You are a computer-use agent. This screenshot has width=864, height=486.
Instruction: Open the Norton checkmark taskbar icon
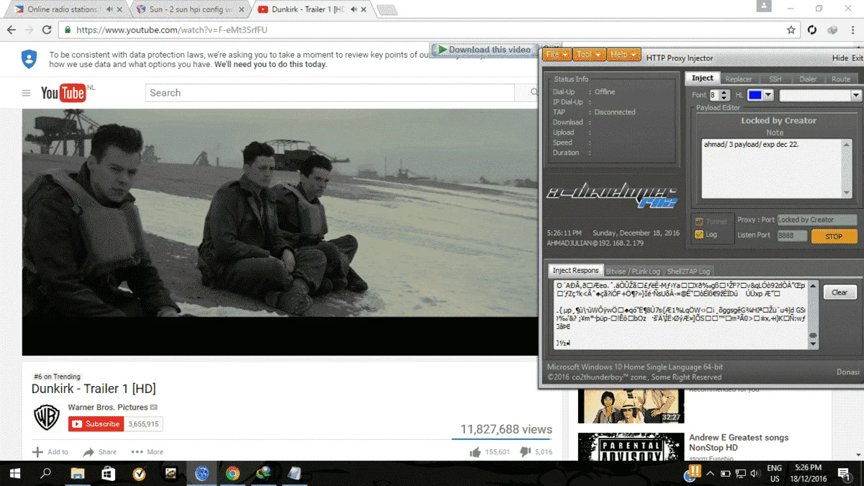140,473
